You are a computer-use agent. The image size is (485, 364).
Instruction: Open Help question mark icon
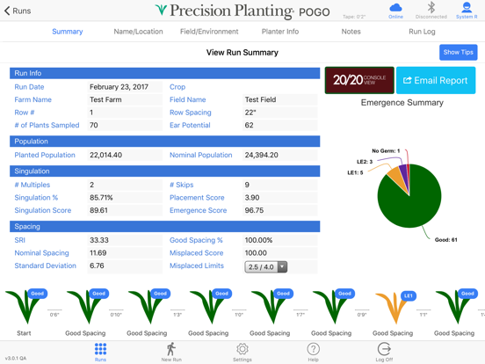[313, 353]
